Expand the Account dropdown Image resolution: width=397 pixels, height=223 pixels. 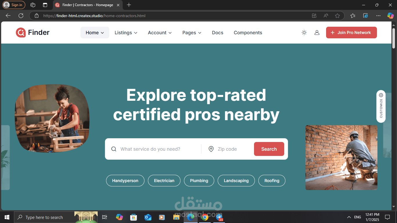tap(160, 33)
